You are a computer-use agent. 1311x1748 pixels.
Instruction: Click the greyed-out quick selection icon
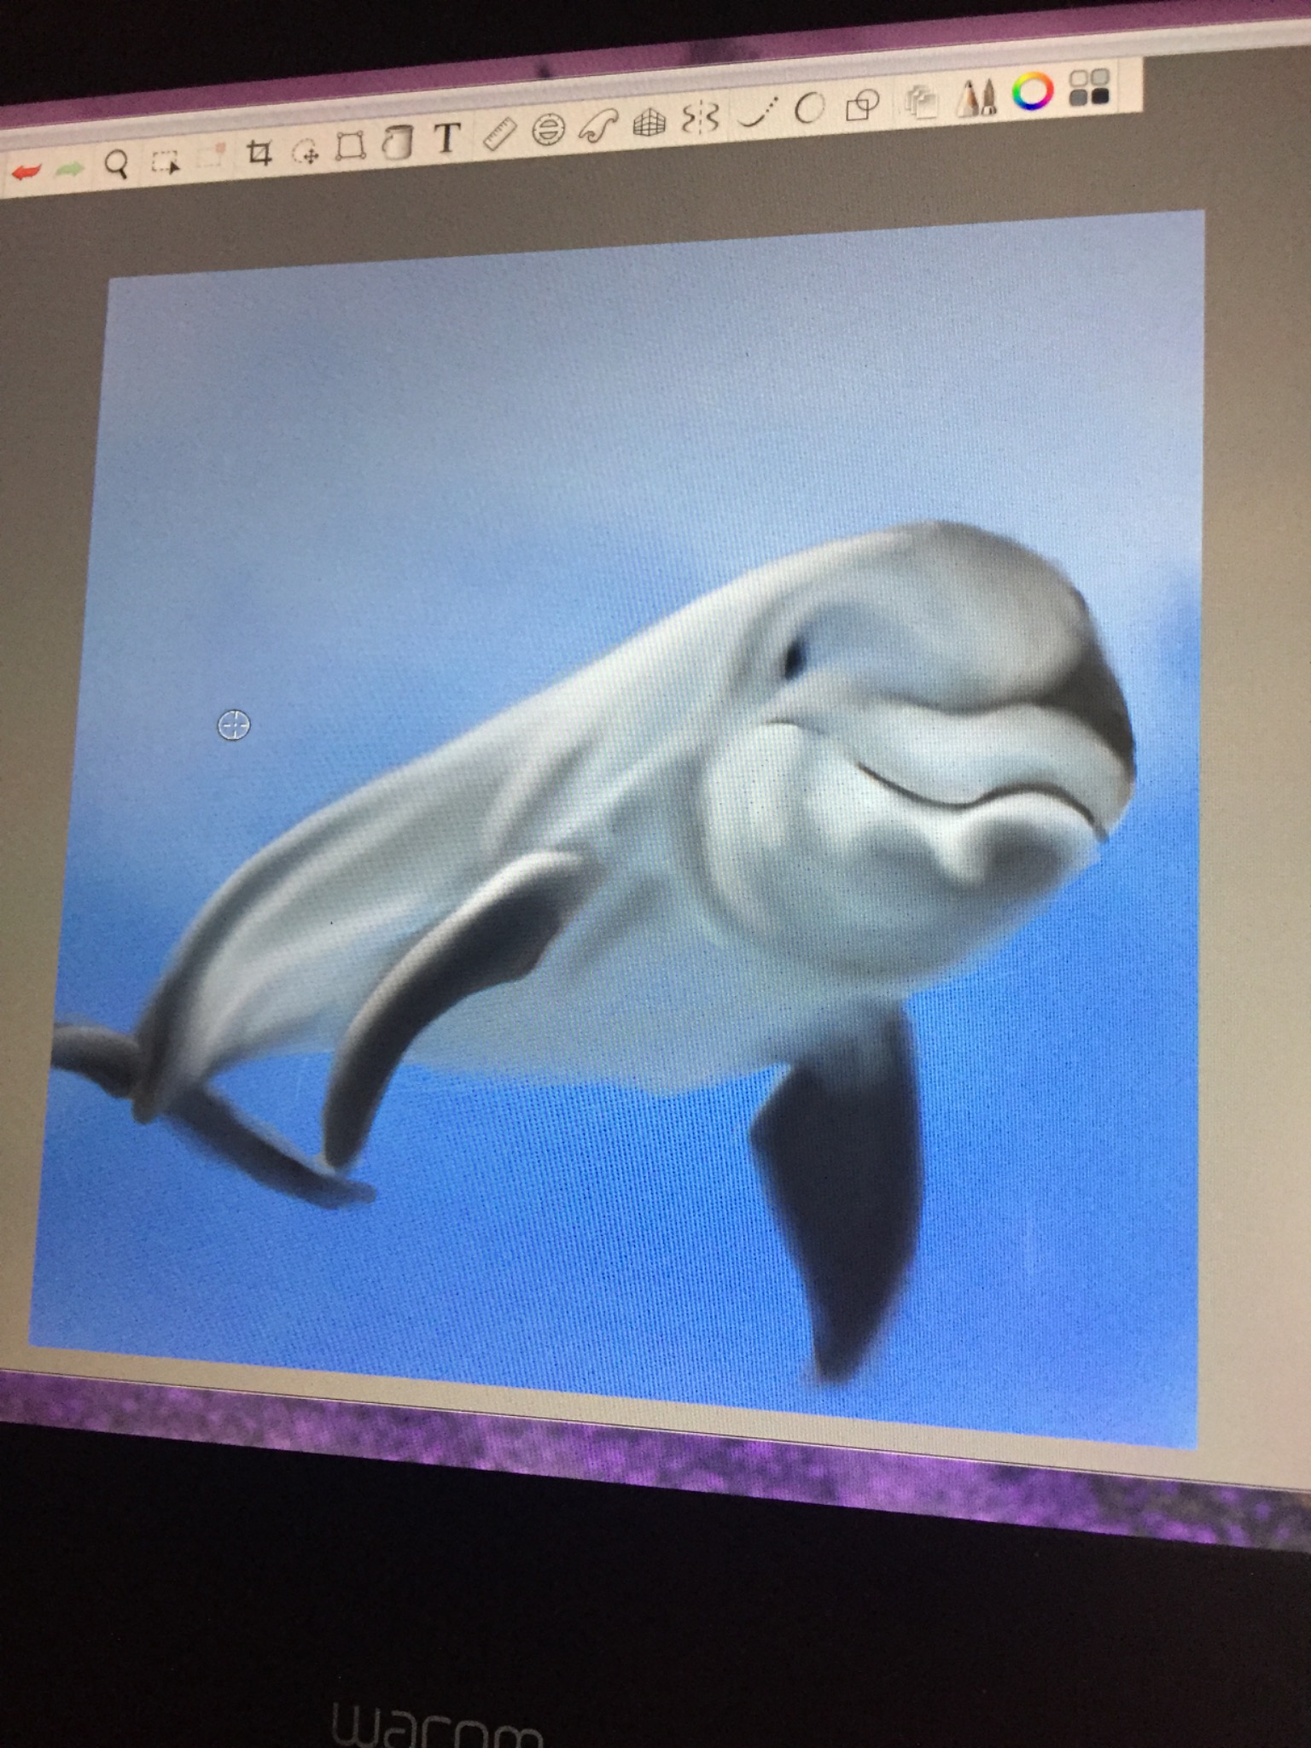(x=211, y=156)
